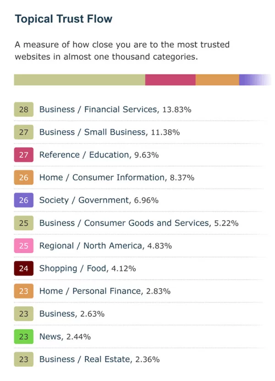The width and height of the screenshot is (275, 381).
Task: Select the 27 Small Business score badge
Action: tap(23, 132)
